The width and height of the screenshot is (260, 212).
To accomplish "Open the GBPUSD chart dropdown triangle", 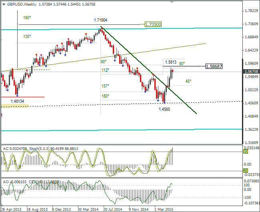I will pyautogui.click(x=4, y=4).
